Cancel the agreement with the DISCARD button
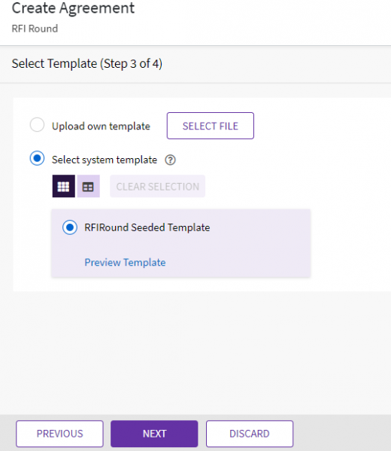The height and width of the screenshot is (451, 391). point(250,434)
